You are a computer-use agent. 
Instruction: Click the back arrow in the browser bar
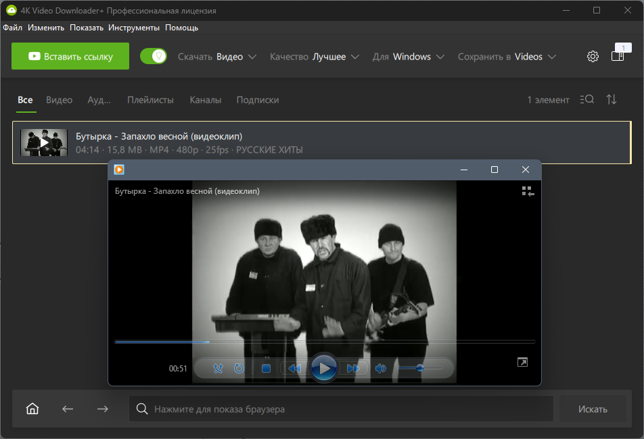point(68,409)
